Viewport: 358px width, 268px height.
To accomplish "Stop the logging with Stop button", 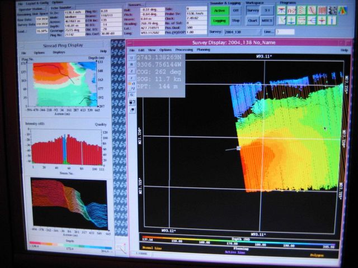I will pyautogui.click(x=235, y=21).
